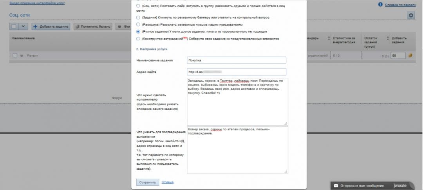Tick the checkbox in the Ретвит row

click(15, 56)
